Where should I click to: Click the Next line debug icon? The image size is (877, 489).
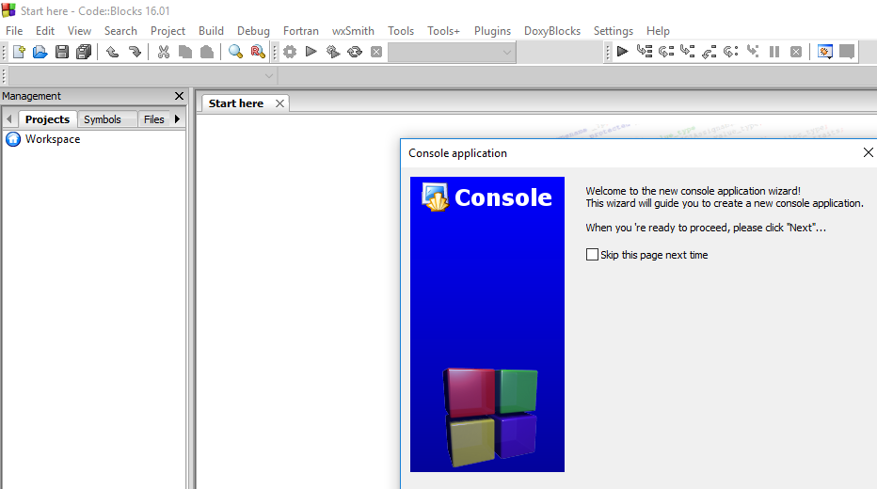point(666,52)
